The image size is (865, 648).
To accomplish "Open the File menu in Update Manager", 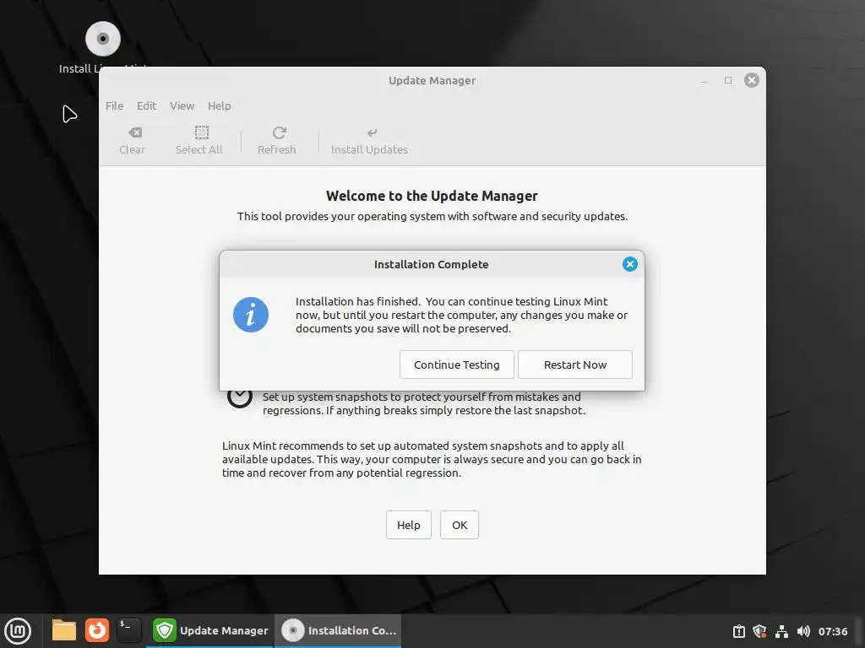I will click(114, 105).
